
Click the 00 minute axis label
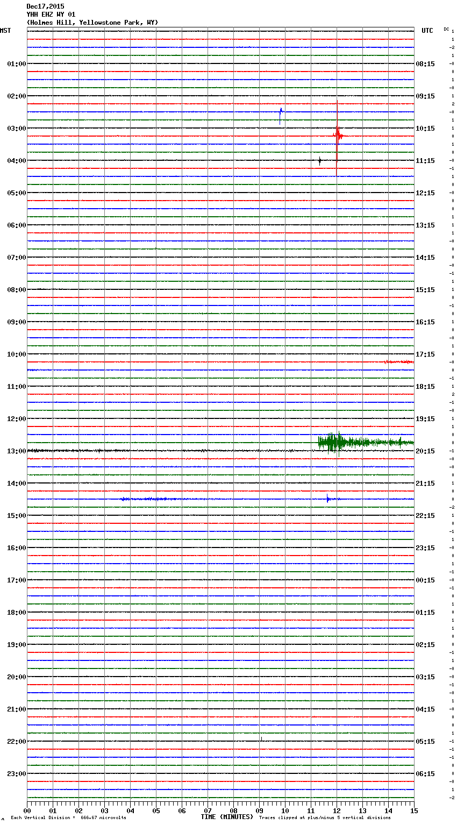27,810
